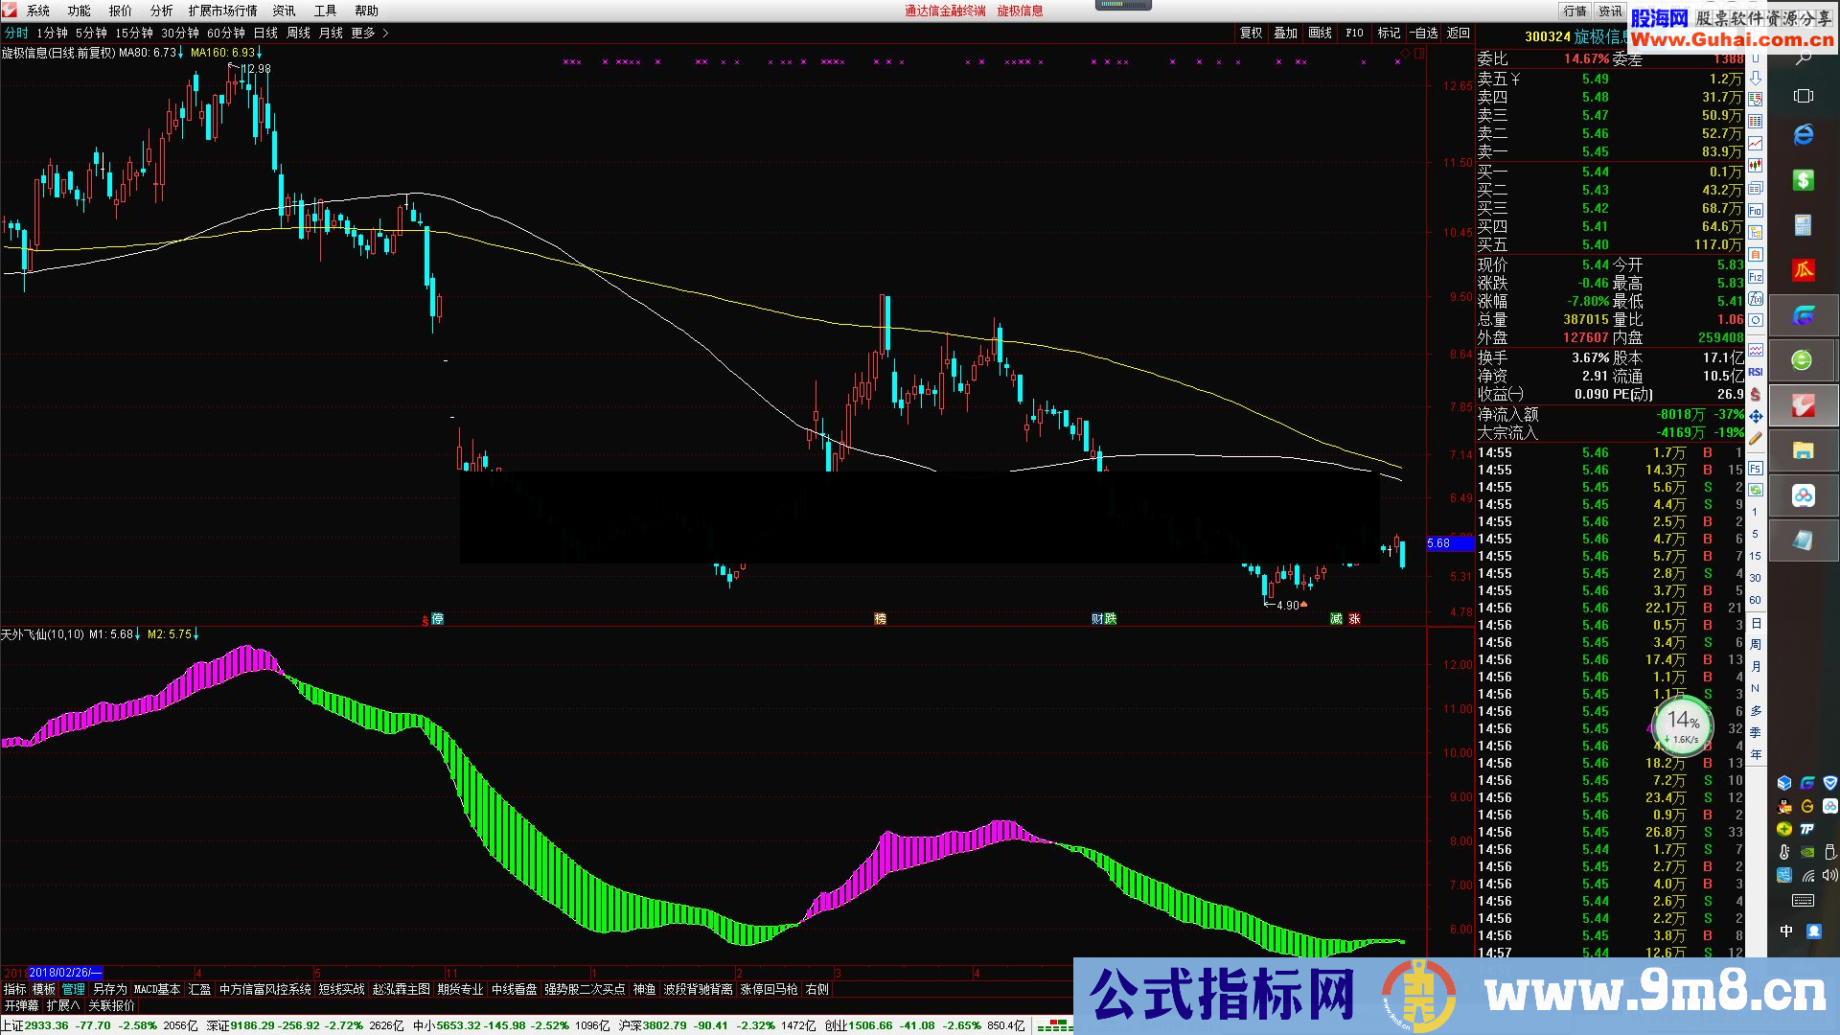Screen dimensions: 1840x1035
Task: Select the pencil drawing tool icon
Action: click(1756, 438)
